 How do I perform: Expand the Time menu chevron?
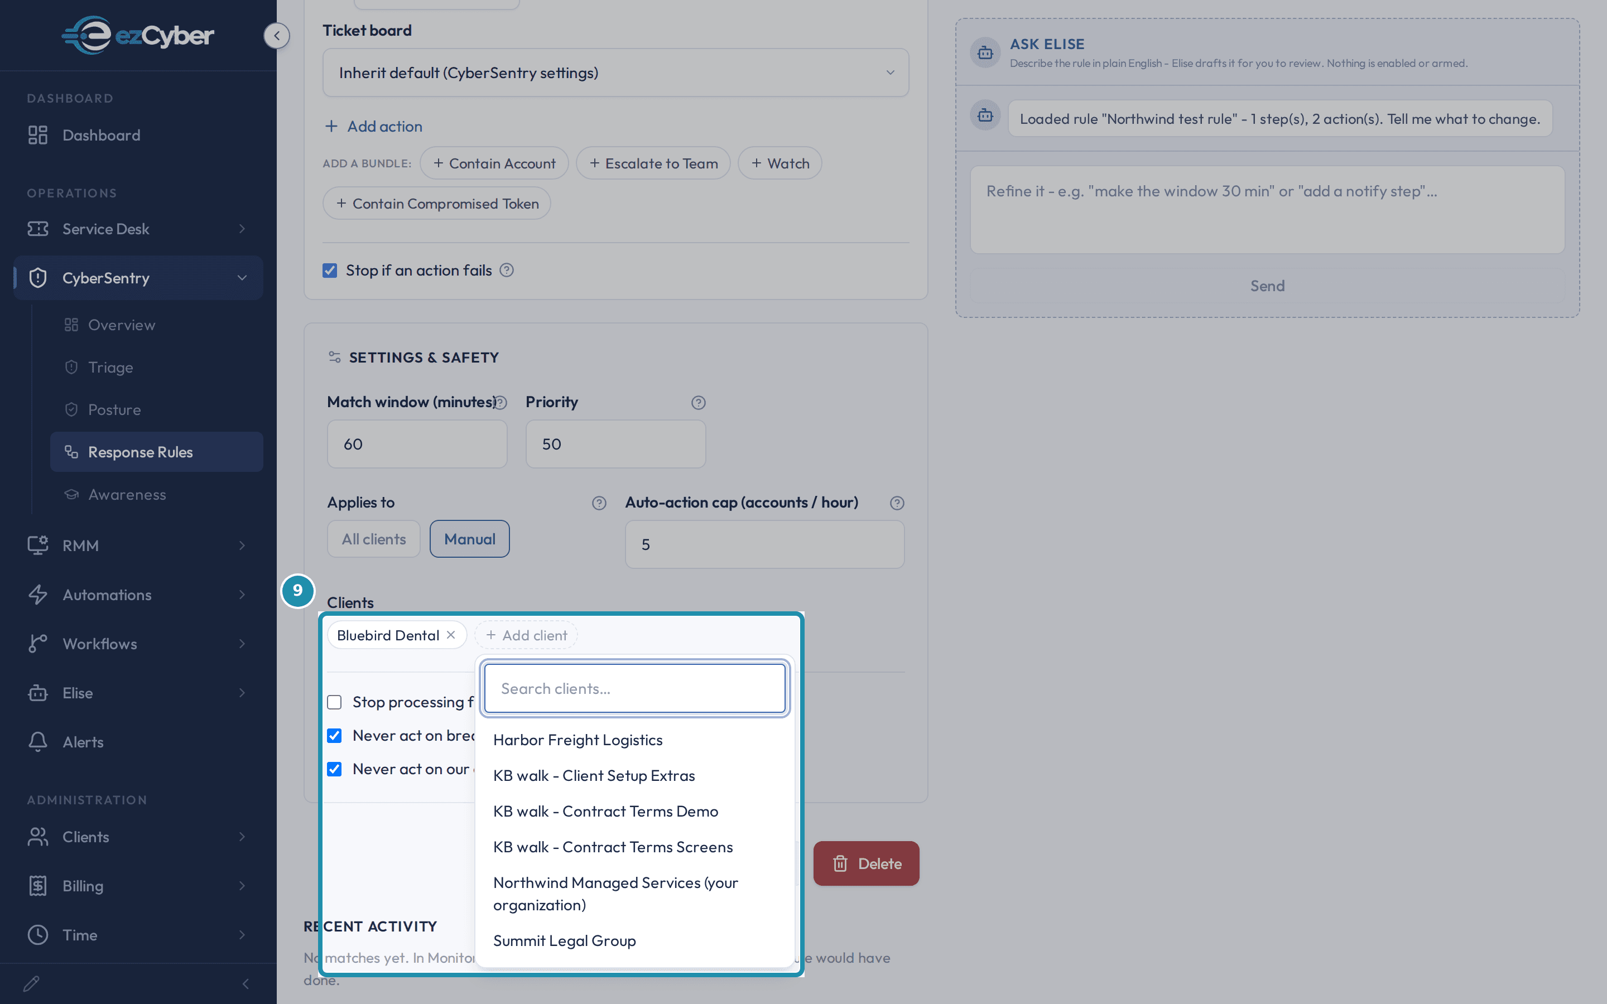click(242, 935)
